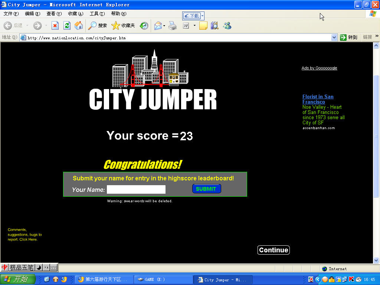Viewport: 380px width, 285px height.
Task: Switch to the GAME (E:) taskbar window
Action: click(164, 280)
